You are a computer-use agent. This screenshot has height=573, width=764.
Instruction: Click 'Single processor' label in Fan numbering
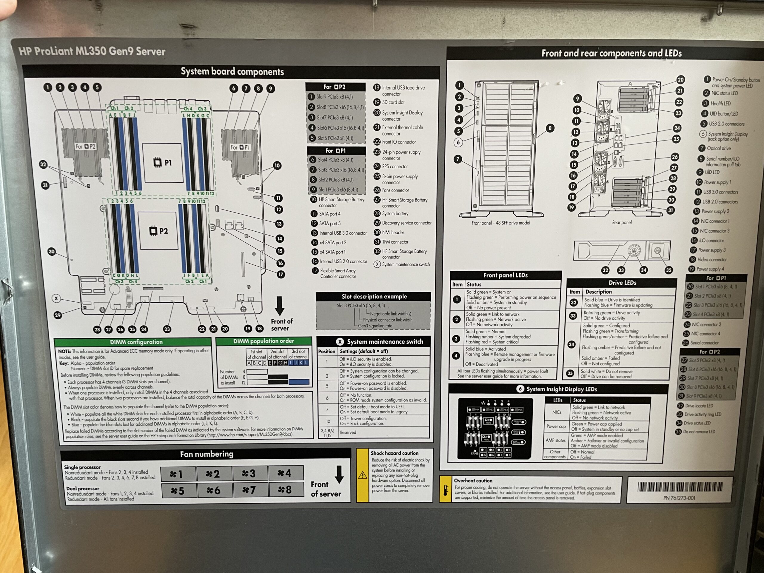click(x=82, y=467)
